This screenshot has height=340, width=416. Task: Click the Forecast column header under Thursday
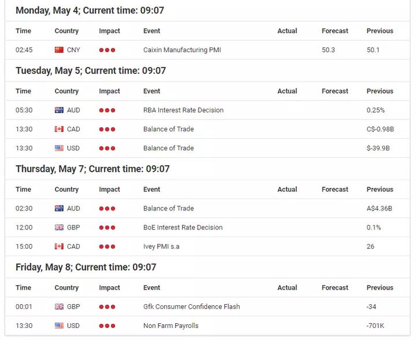click(x=335, y=189)
